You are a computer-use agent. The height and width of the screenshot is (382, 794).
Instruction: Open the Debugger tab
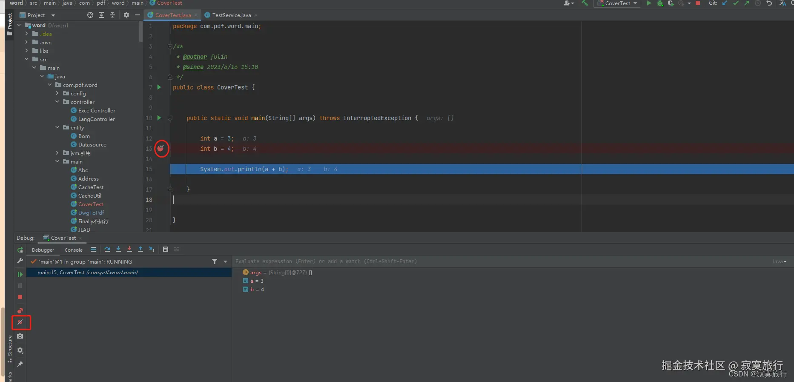click(43, 250)
